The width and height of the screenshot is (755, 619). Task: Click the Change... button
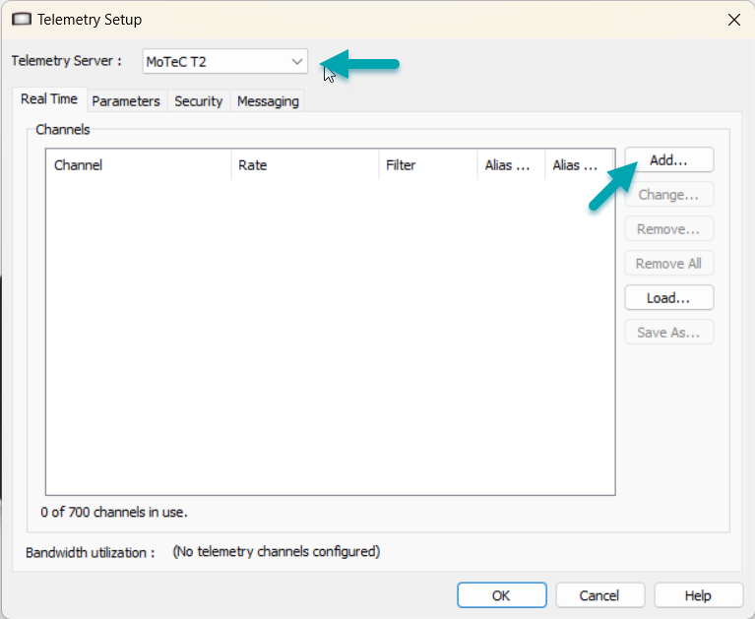click(x=668, y=195)
